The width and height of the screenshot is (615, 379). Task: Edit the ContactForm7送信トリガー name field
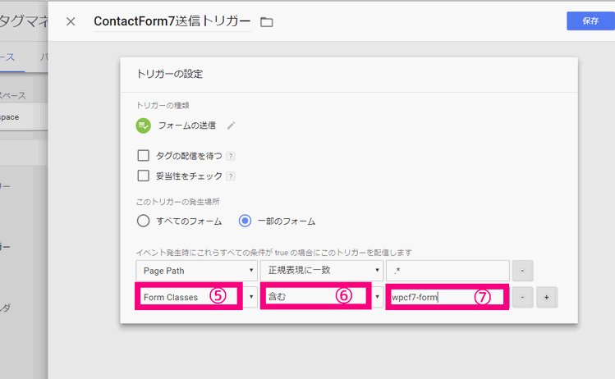172,21
